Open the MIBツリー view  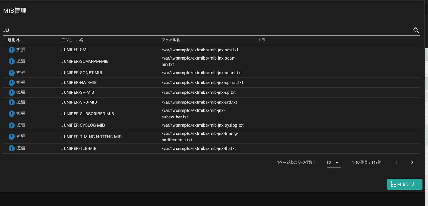tap(404, 184)
